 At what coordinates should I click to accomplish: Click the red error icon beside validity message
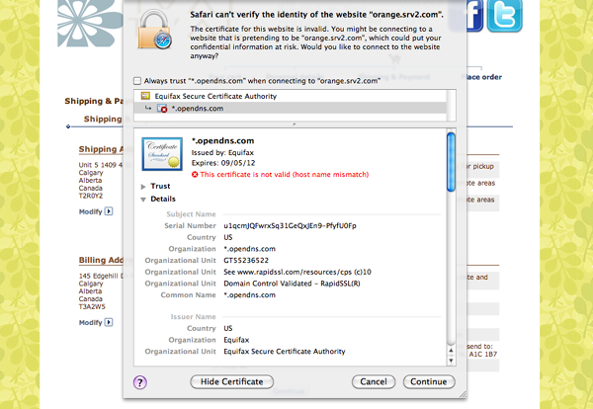(194, 173)
